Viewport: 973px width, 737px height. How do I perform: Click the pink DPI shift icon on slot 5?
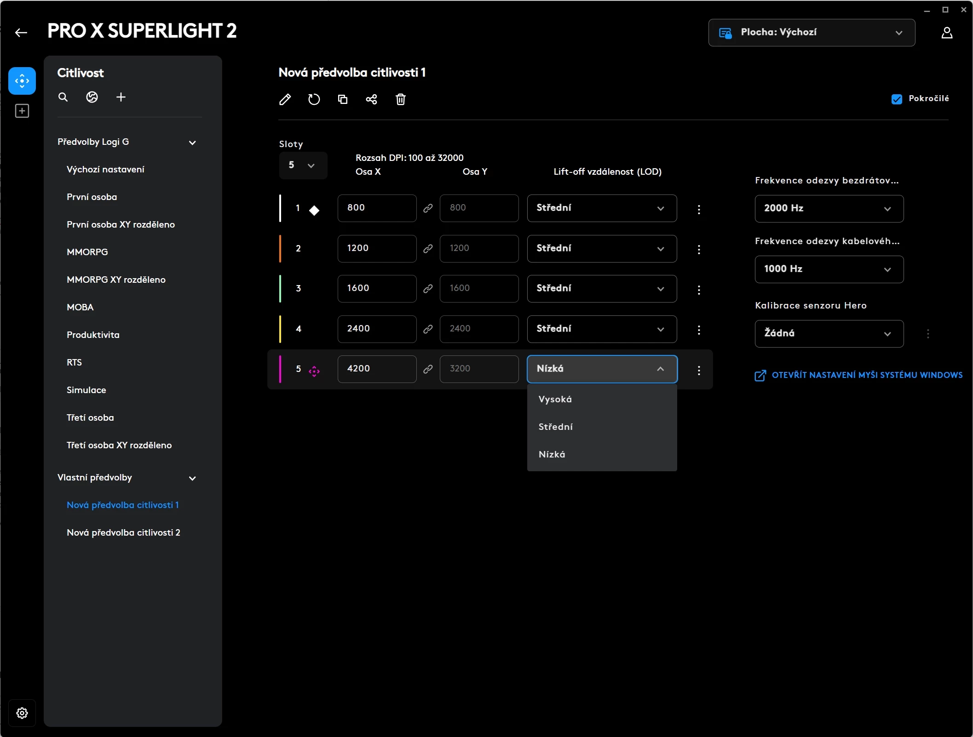[x=314, y=371]
